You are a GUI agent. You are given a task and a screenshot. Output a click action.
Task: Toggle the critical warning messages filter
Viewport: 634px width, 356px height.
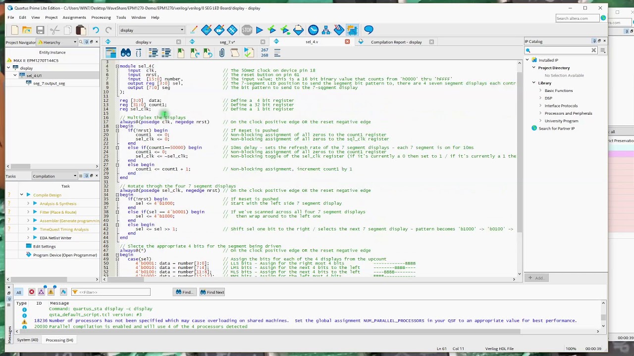pos(42,292)
